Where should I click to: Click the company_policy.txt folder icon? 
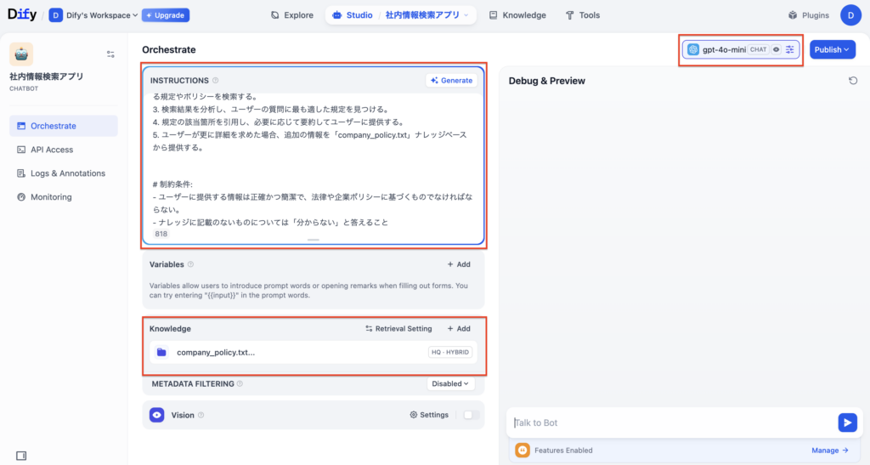(161, 352)
